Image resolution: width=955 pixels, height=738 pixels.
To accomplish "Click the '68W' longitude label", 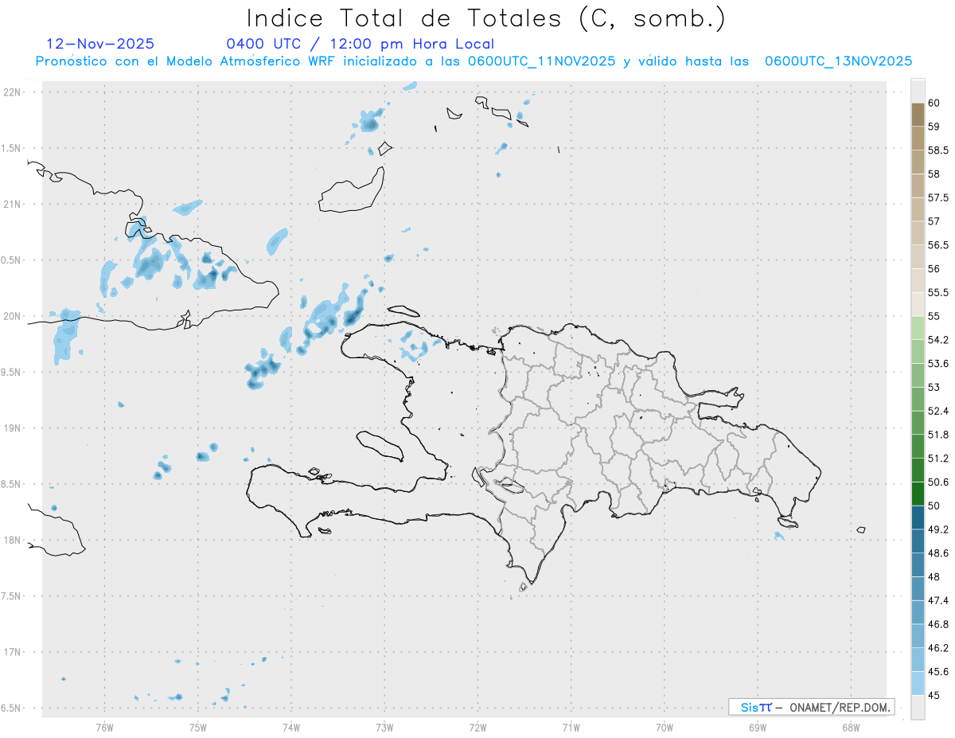I will coord(851,726).
